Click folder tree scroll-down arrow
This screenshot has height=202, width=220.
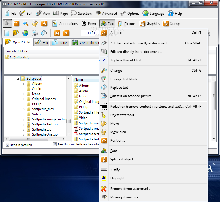pos(69,134)
